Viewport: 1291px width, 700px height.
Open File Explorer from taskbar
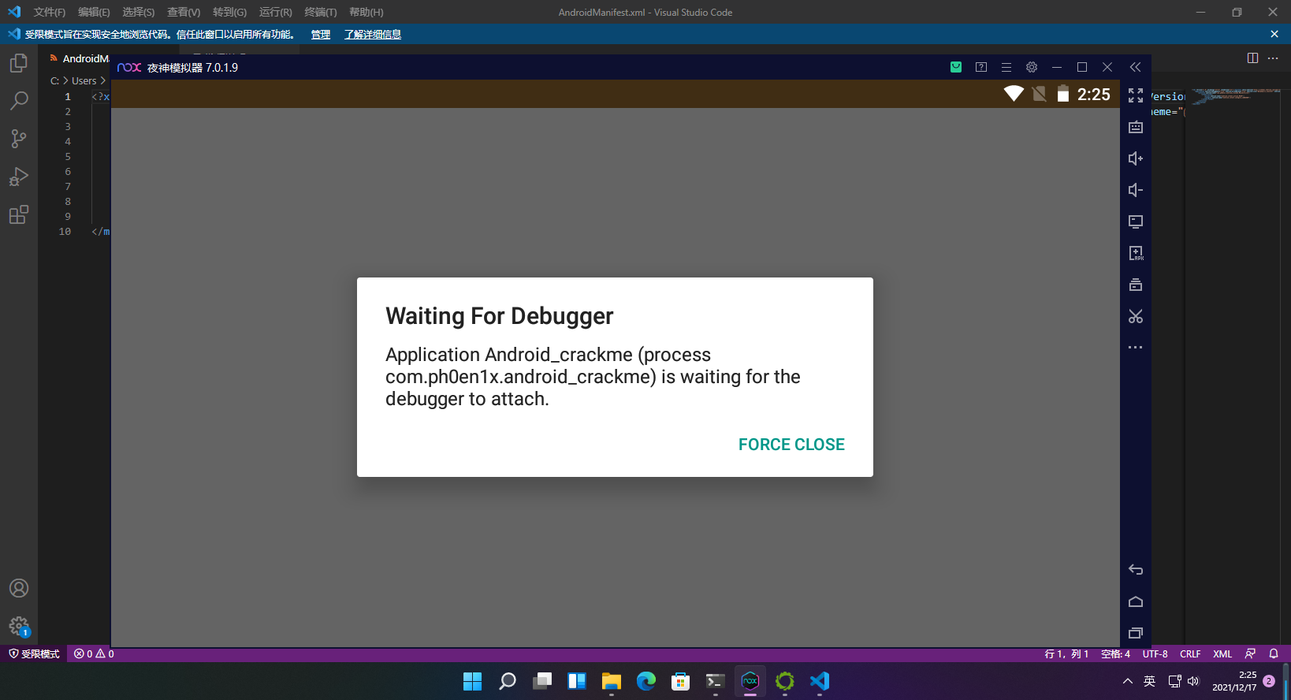pos(611,681)
